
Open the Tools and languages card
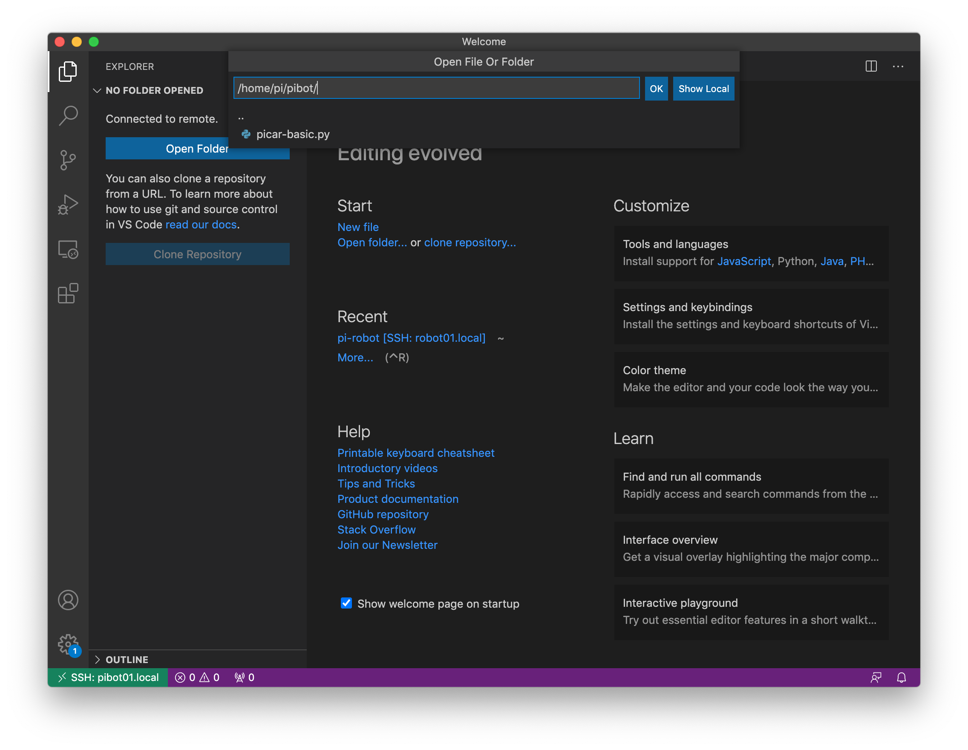point(751,253)
